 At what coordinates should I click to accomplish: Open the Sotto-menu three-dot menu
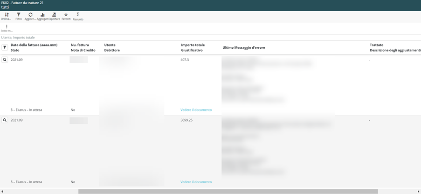click(x=7, y=27)
